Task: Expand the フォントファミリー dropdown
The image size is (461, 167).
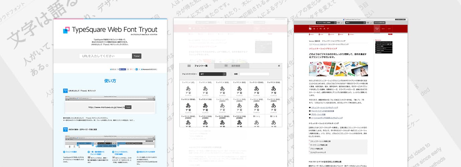Action: (213, 74)
